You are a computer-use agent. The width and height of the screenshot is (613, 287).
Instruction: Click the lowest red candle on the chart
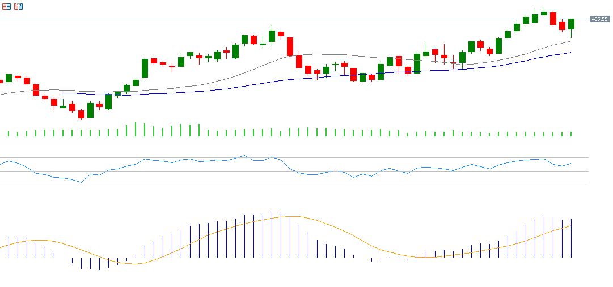81,114
